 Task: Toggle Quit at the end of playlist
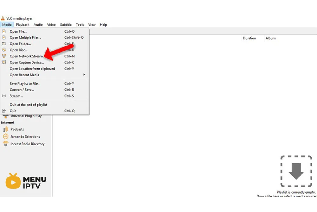point(45,105)
